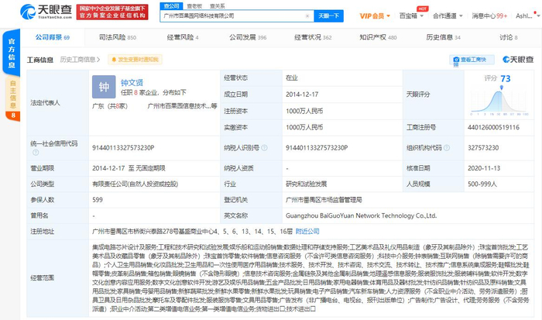Click the 工商信息 section heading
Screen dimensions: 542x320
(x=40, y=60)
